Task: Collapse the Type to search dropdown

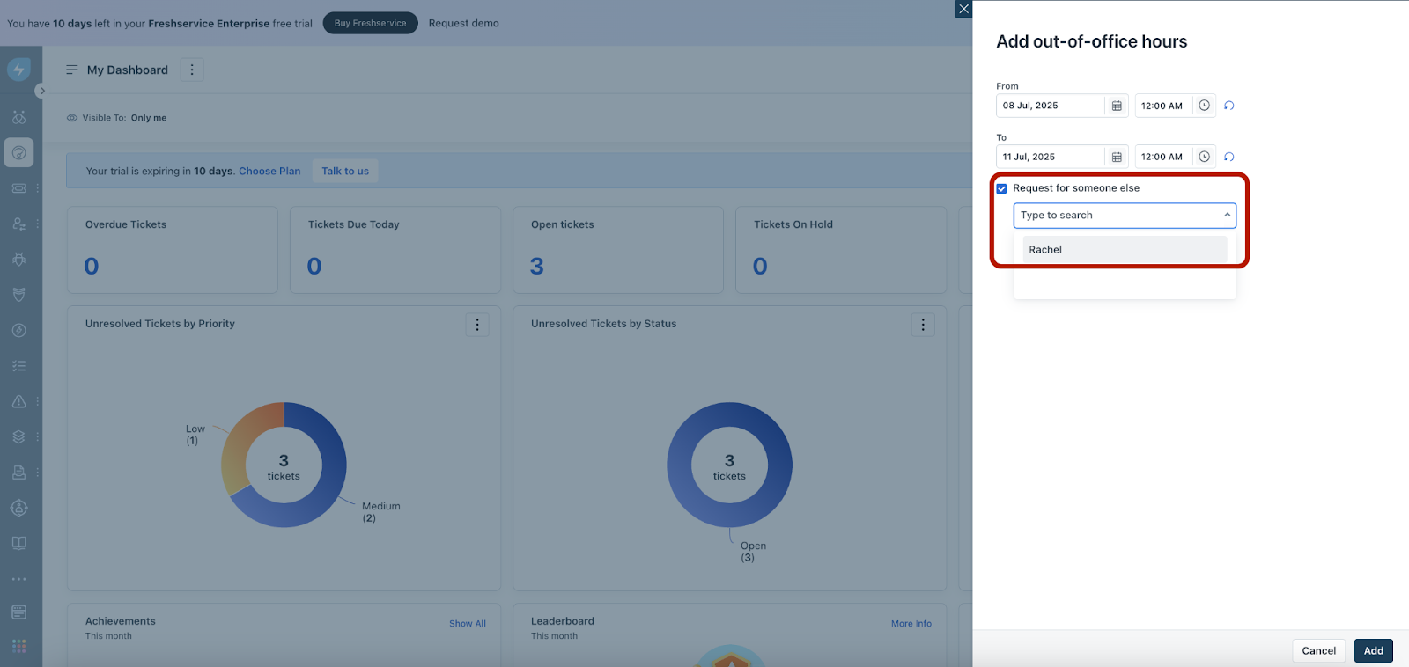Action: pos(1227,216)
